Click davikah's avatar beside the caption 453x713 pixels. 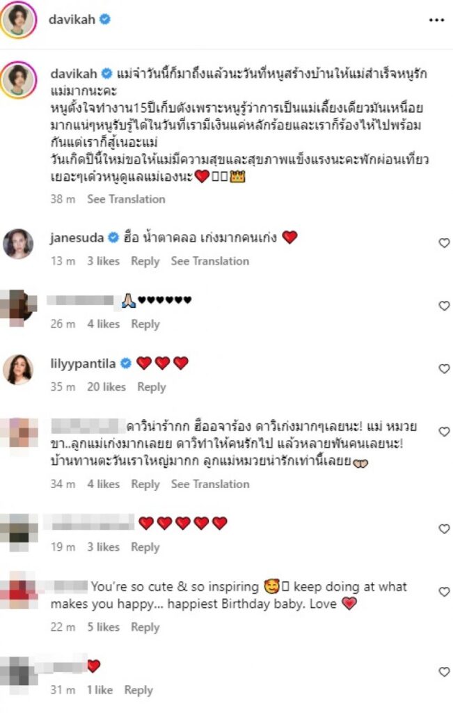click(x=19, y=79)
